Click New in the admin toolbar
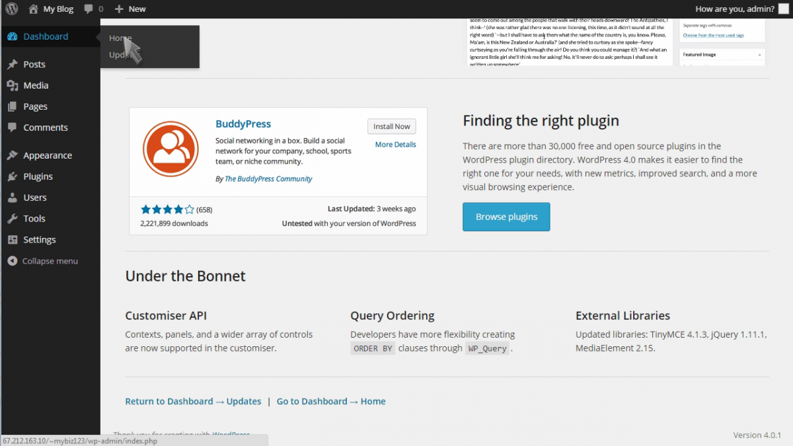Image resolution: width=793 pixels, height=446 pixels. point(130,9)
